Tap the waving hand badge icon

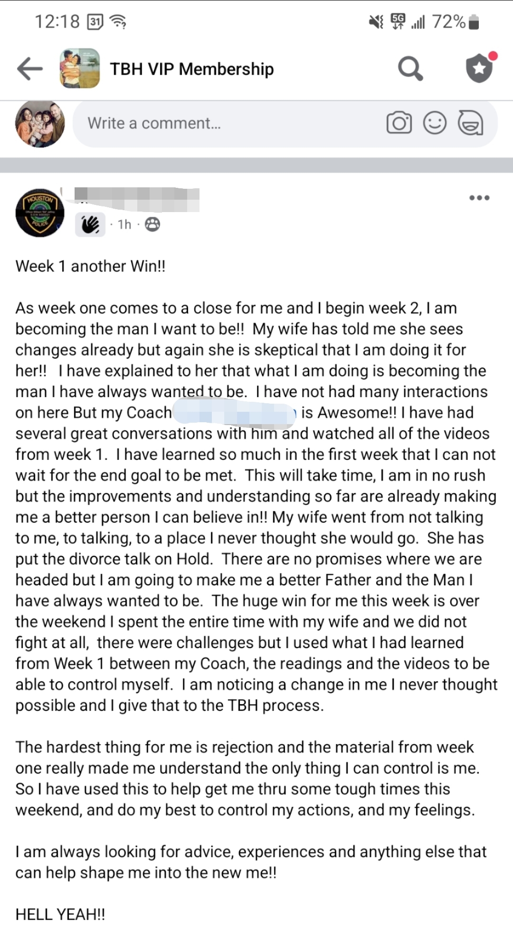point(90,224)
